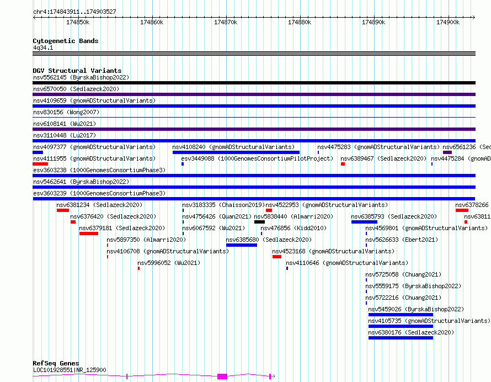This screenshot has height=382, width=491.
Task: Open the nsv3110448 (Lu2017) variant
Action: click(65, 135)
